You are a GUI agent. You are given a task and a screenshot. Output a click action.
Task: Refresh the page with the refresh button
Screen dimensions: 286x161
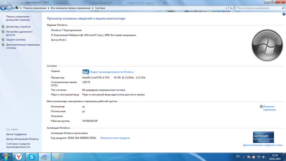tap(231, 8)
